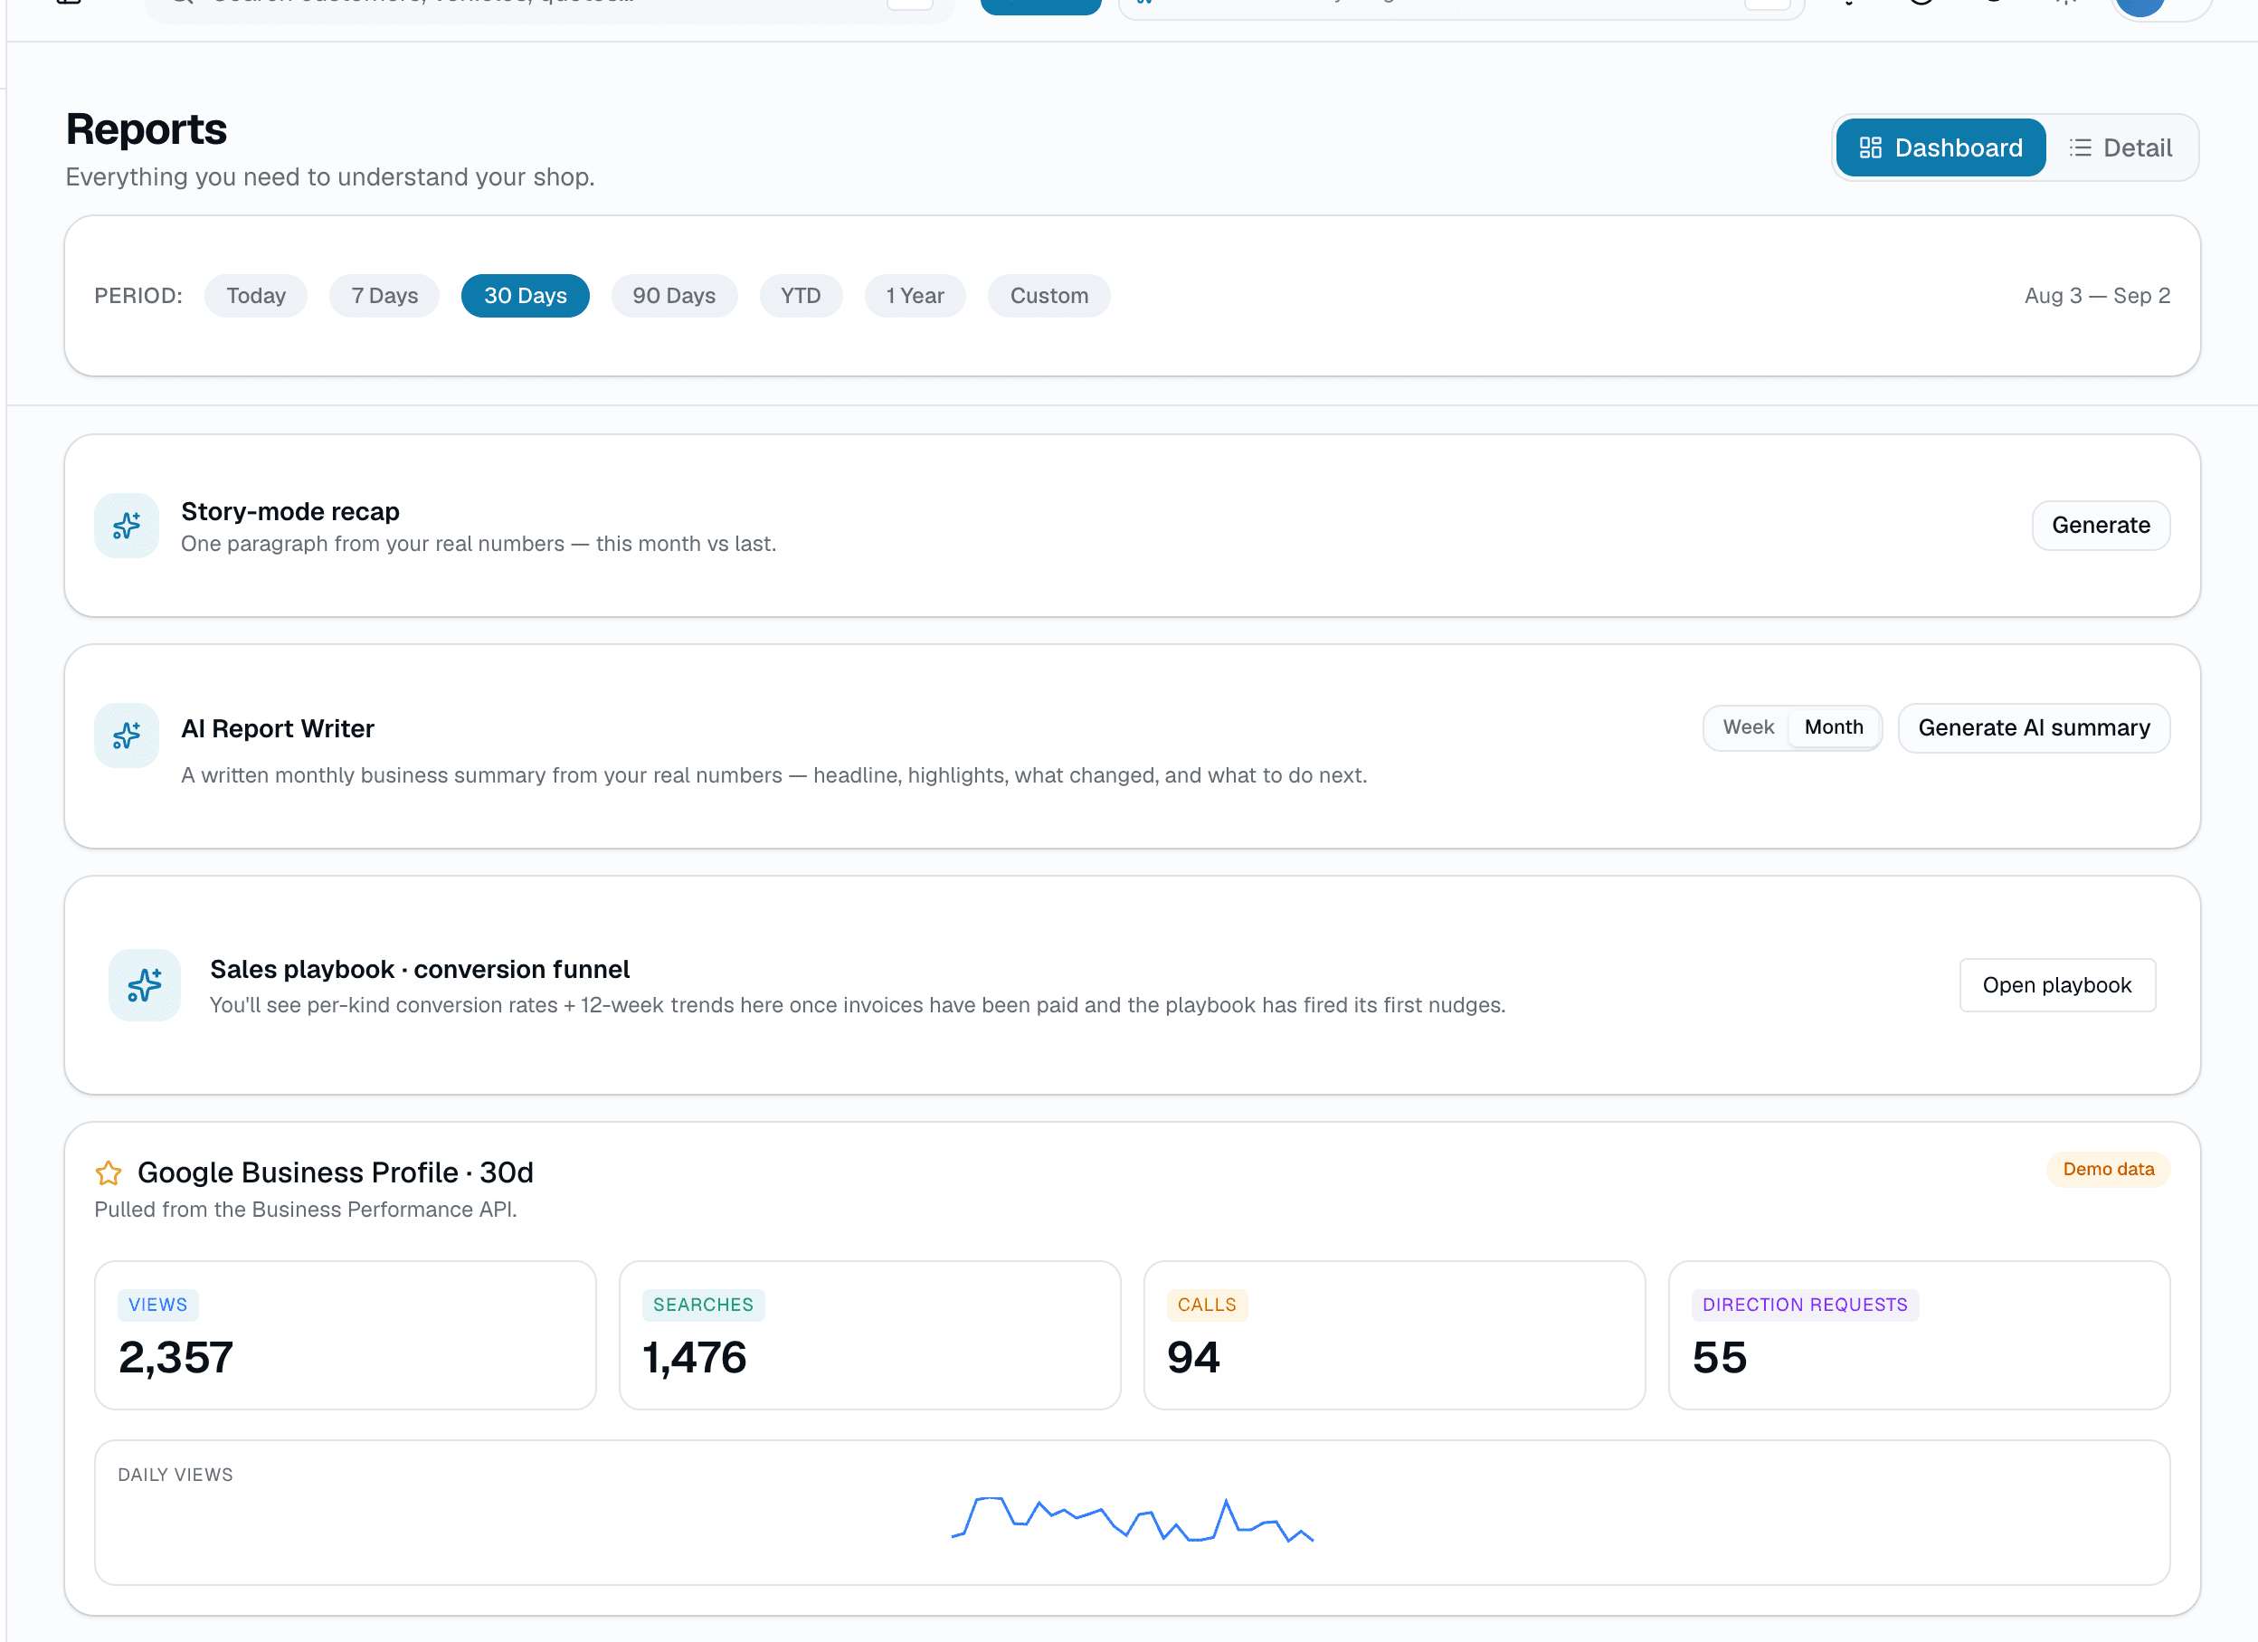Generate the Story-mode recap

pos(2101,526)
